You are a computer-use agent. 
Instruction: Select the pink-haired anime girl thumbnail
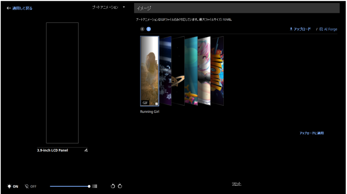click(204, 71)
